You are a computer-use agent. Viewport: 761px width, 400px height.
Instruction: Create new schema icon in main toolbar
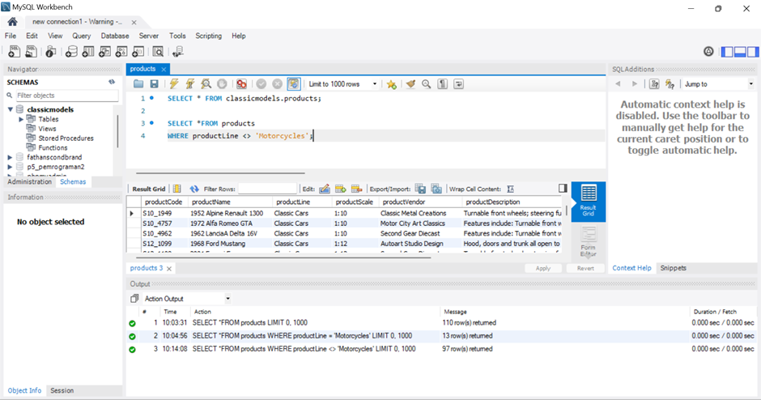pyautogui.click(x=71, y=52)
